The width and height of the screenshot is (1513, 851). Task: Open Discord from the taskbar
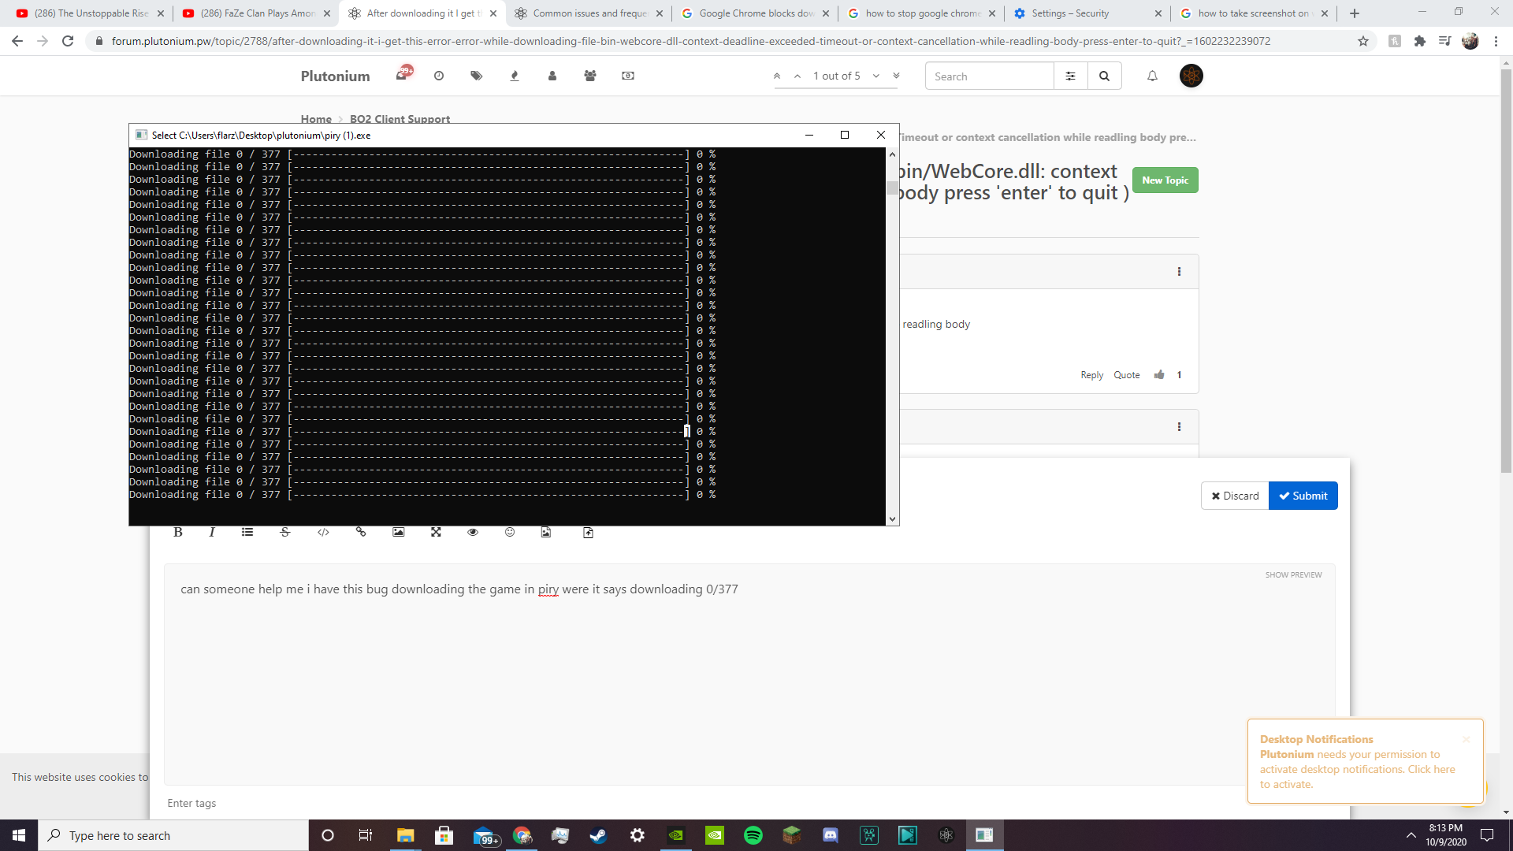tap(831, 835)
